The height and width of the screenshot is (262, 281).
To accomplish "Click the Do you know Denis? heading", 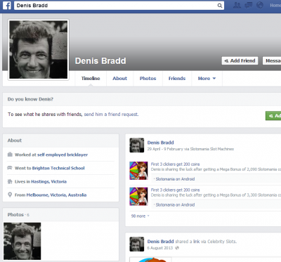I will pos(30,99).
